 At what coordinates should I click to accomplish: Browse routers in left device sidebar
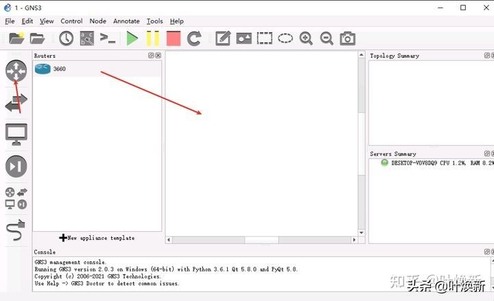pyautogui.click(x=16, y=71)
